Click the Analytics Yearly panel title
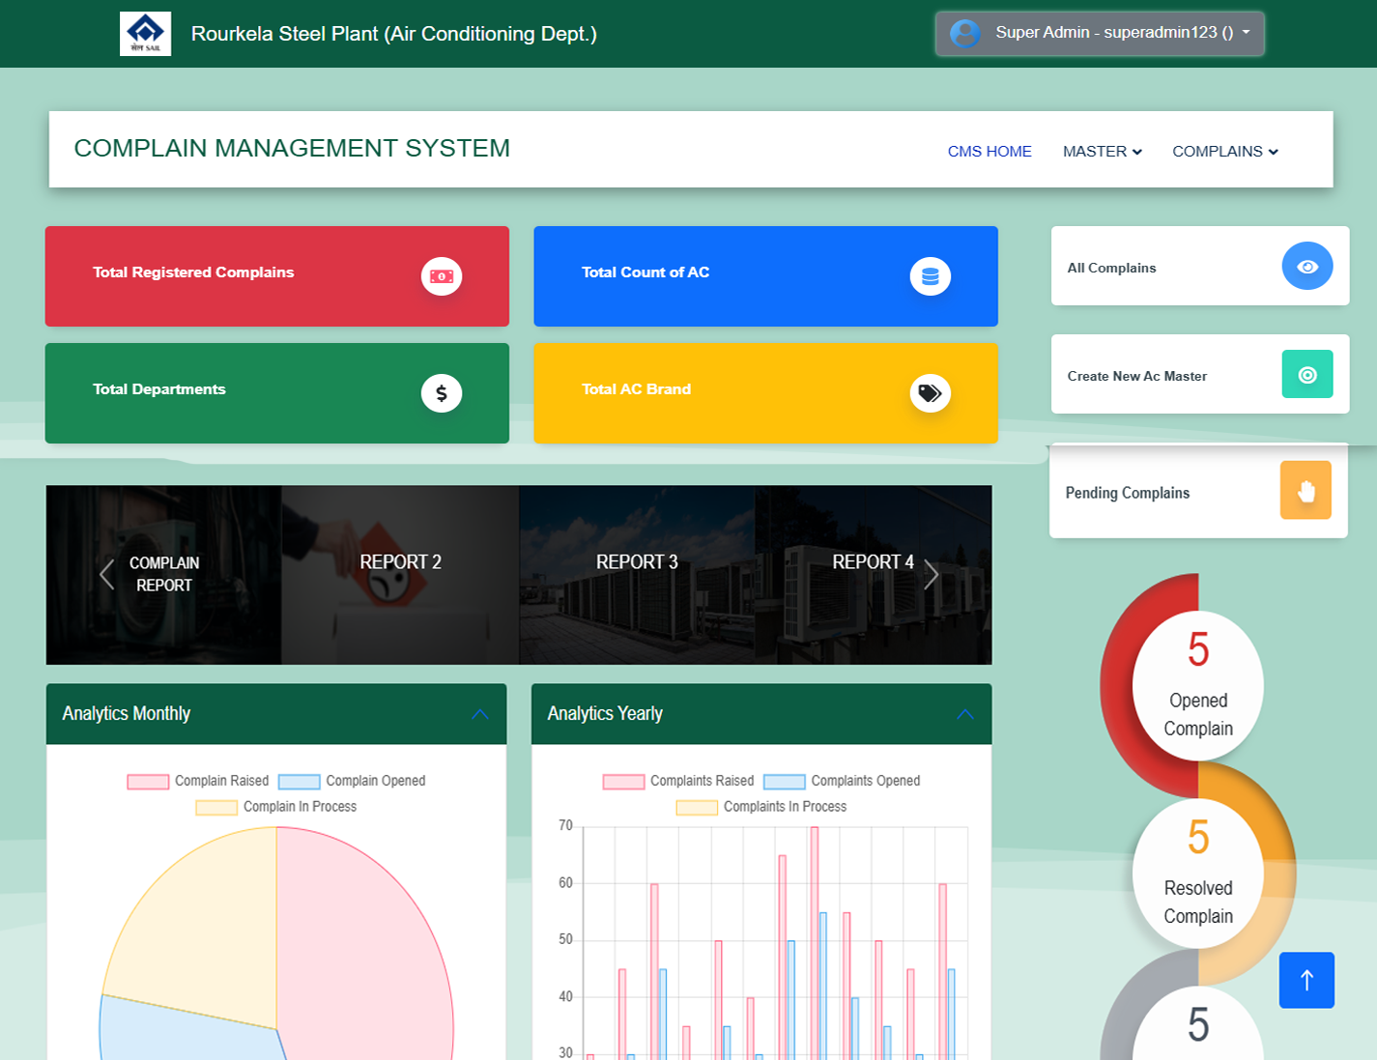The height and width of the screenshot is (1060, 1377). 605,714
